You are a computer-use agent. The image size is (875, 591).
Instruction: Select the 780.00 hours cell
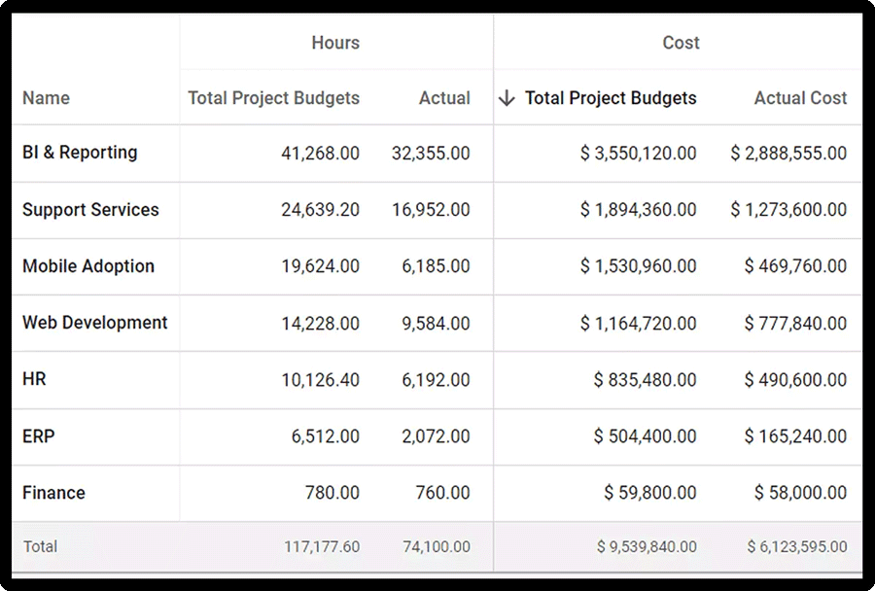[332, 493]
